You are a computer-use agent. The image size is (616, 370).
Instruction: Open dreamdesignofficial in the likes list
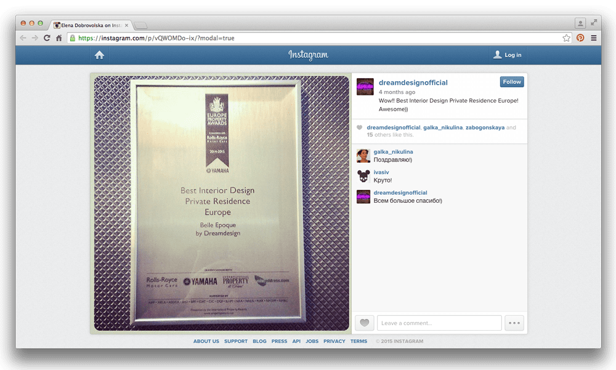pos(393,127)
